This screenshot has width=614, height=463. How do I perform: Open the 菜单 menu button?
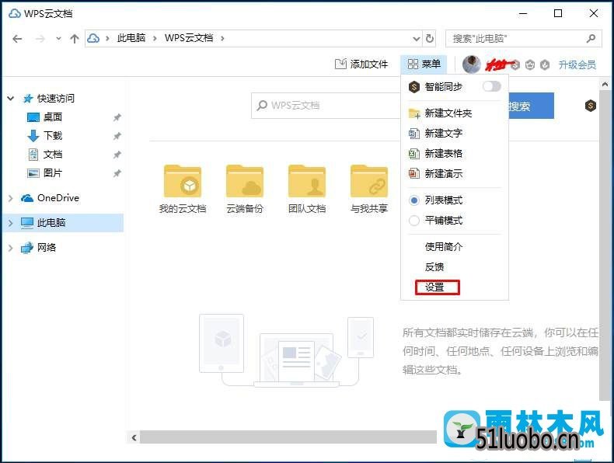[424, 64]
